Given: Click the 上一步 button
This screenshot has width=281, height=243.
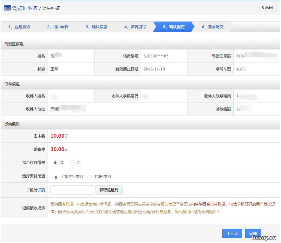Looking at the screenshot, I should point(232,233).
